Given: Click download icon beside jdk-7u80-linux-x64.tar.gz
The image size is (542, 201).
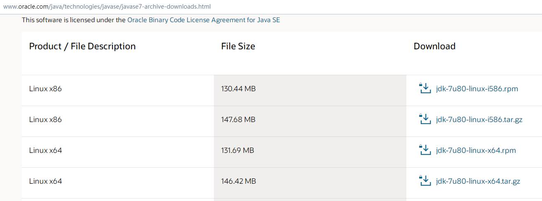Looking at the screenshot, I should coord(425,180).
